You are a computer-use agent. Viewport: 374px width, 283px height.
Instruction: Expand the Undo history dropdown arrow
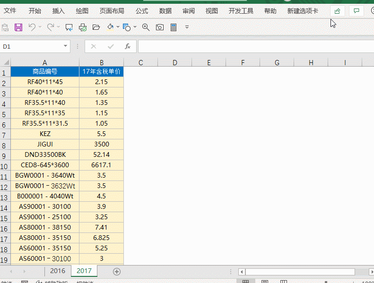pos(40,27)
